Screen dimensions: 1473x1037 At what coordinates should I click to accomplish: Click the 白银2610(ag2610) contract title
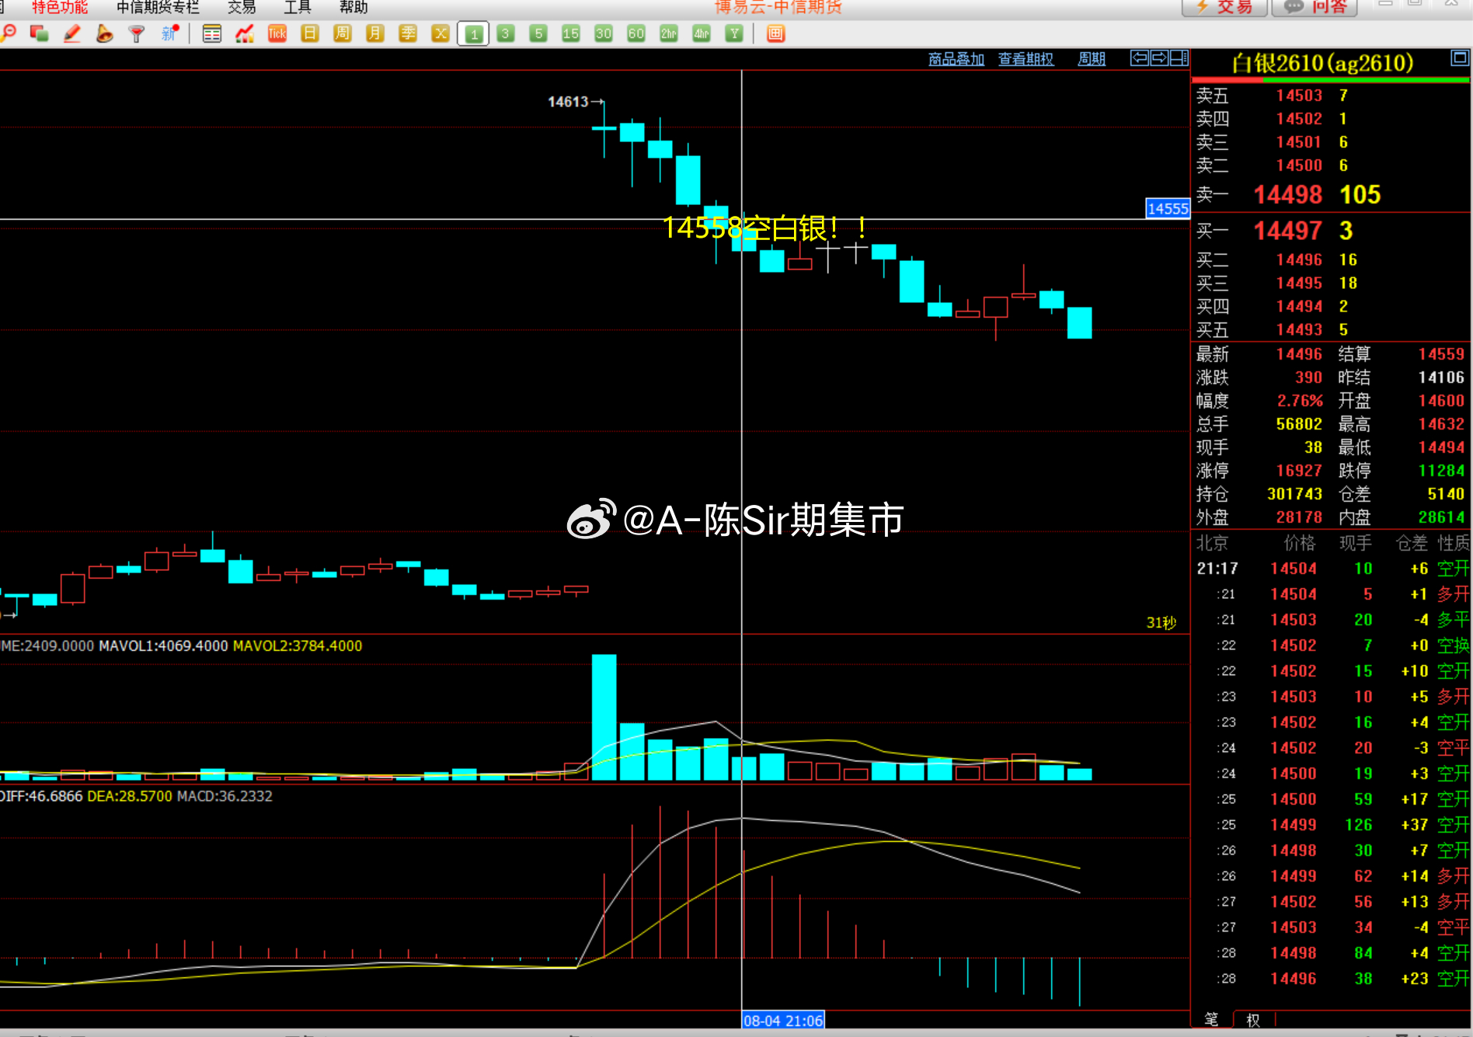coord(1322,63)
